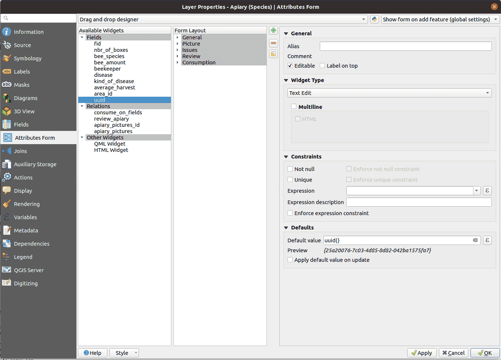The height and width of the screenshot is (360, 501).
Task: Uncheck the Editable checkbox
Action: 290,66
